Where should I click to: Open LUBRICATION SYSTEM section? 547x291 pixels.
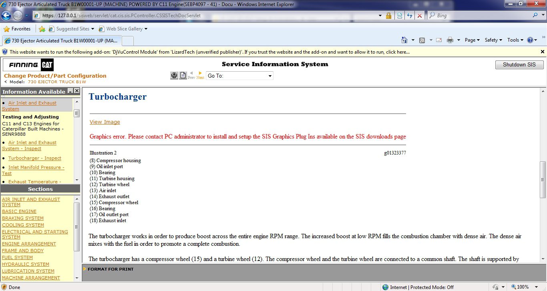[x=28, y=271]
